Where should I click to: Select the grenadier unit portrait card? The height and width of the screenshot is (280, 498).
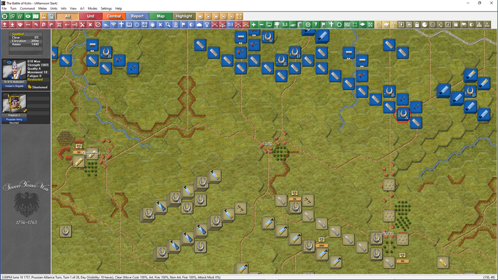click(x=15, y=70)
